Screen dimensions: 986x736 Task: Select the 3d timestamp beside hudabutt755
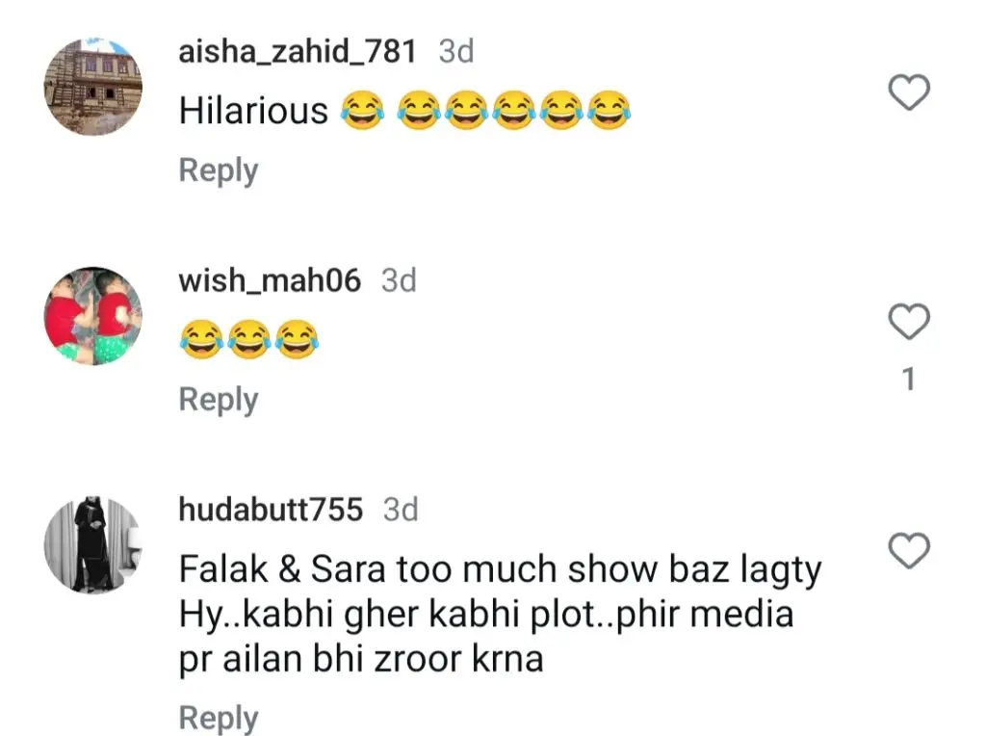[401, 510]
